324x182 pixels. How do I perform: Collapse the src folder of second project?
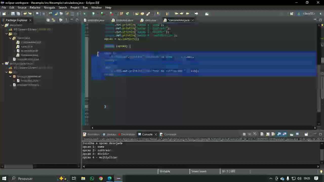7,72
